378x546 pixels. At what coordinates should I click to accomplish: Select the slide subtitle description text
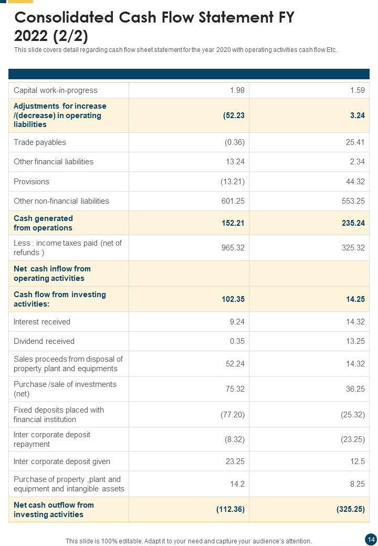click(x=175, y=50)
